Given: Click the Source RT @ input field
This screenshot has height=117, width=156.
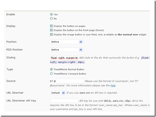Looking at the screenshot, I should click(x=70, y=81).
